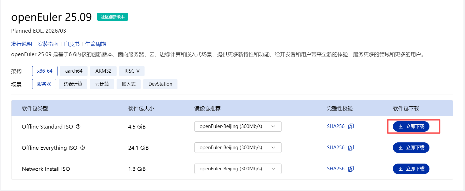Open the 安装指南 installation guide link
This screenshot has height=191, width=465.
tap(48, 44)
